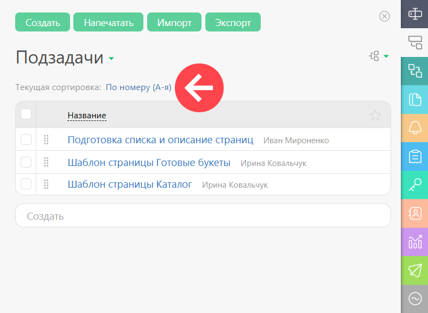
Task: Click drag handle of Шаблон страницы Каталог row
Action: tap(46, 184)
